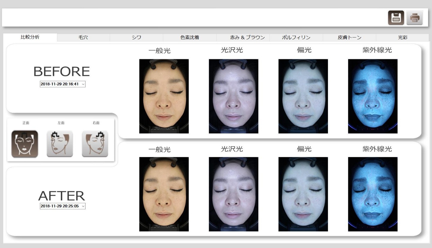Open the 色素沈着 tab
The width and height of the screenshot is (432, 248).
[190, 38]
